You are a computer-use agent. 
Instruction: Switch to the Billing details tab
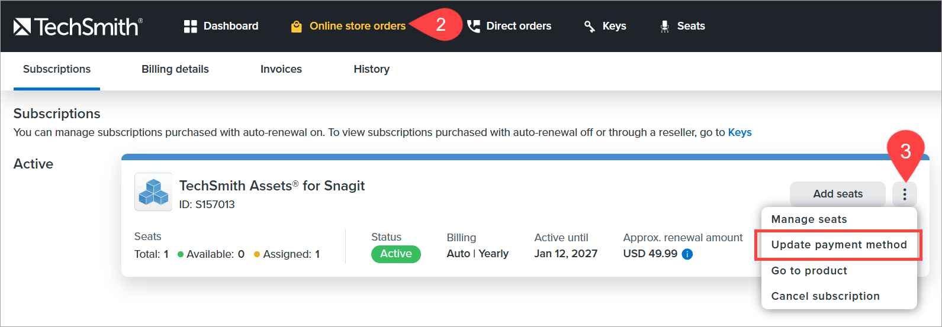[175, 69]
